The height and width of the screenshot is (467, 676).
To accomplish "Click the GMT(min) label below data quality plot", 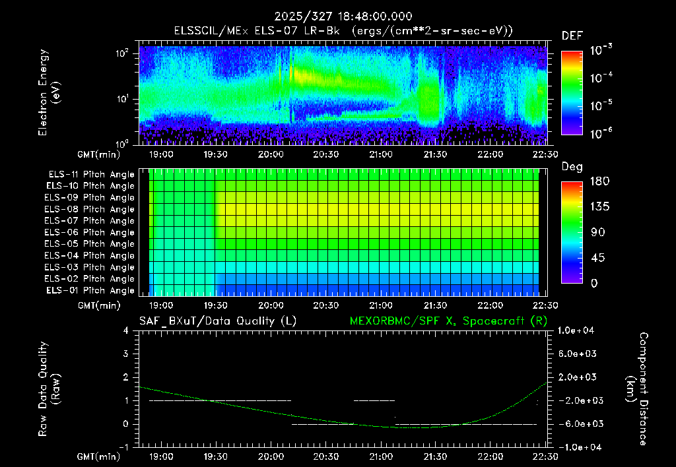I will click(99, 456).
